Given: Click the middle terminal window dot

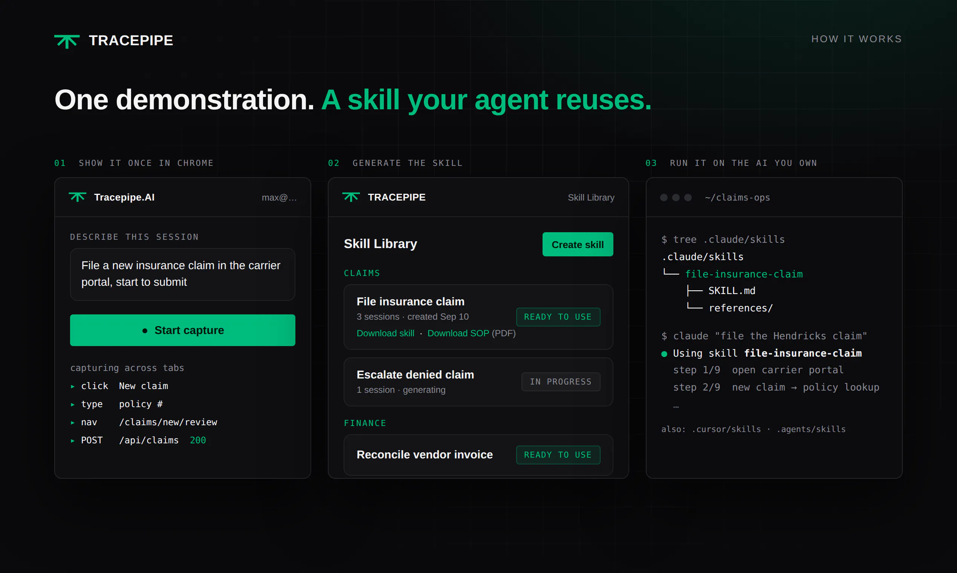Looking at the screenshot, I should click(x=676, y=198).
